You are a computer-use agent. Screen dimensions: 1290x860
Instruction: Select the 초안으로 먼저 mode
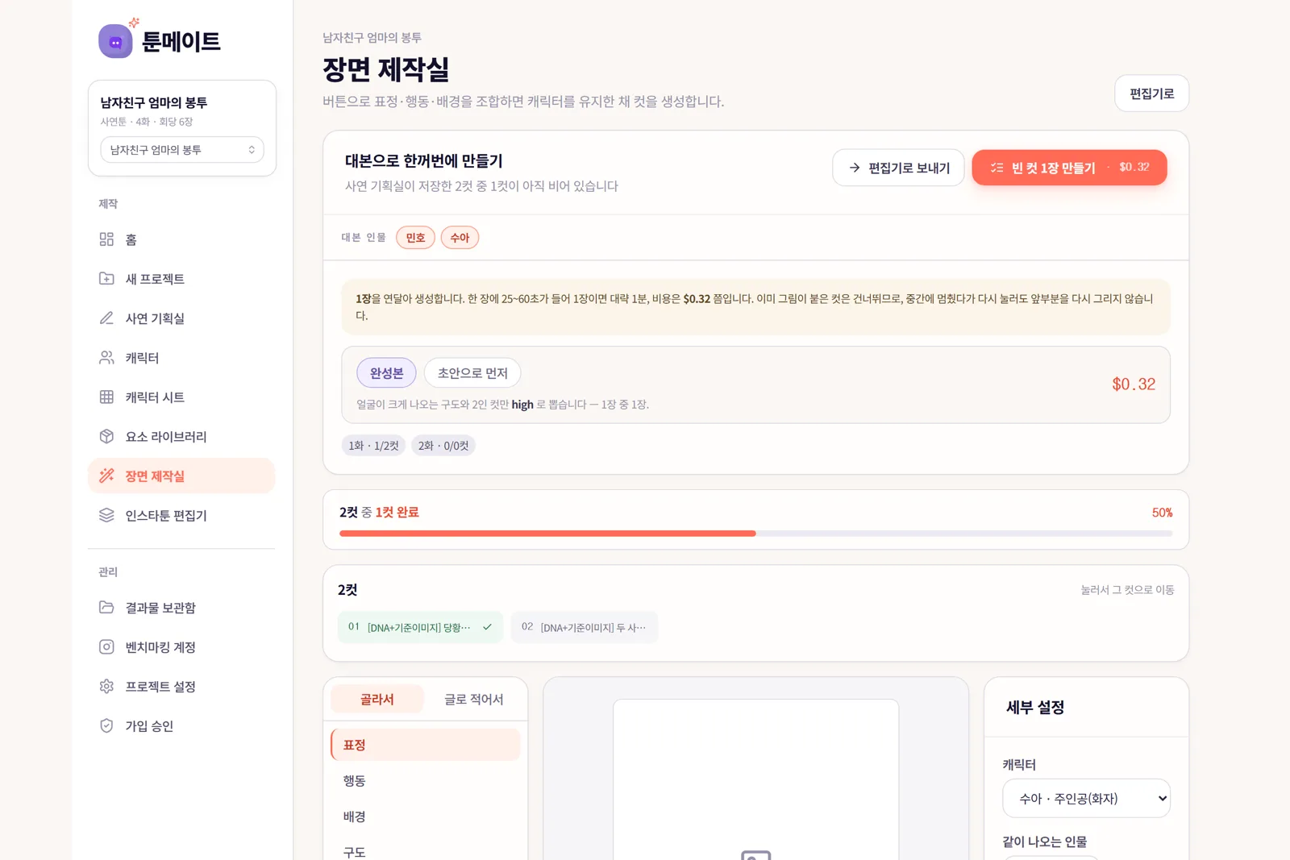[x=472, y=373]
